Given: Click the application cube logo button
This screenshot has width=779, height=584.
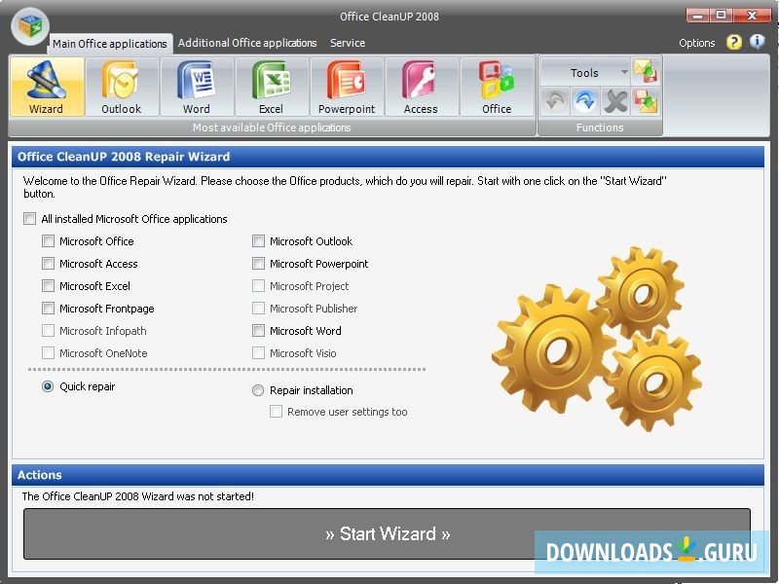Looking at the screenshot, I should point(30,26).
